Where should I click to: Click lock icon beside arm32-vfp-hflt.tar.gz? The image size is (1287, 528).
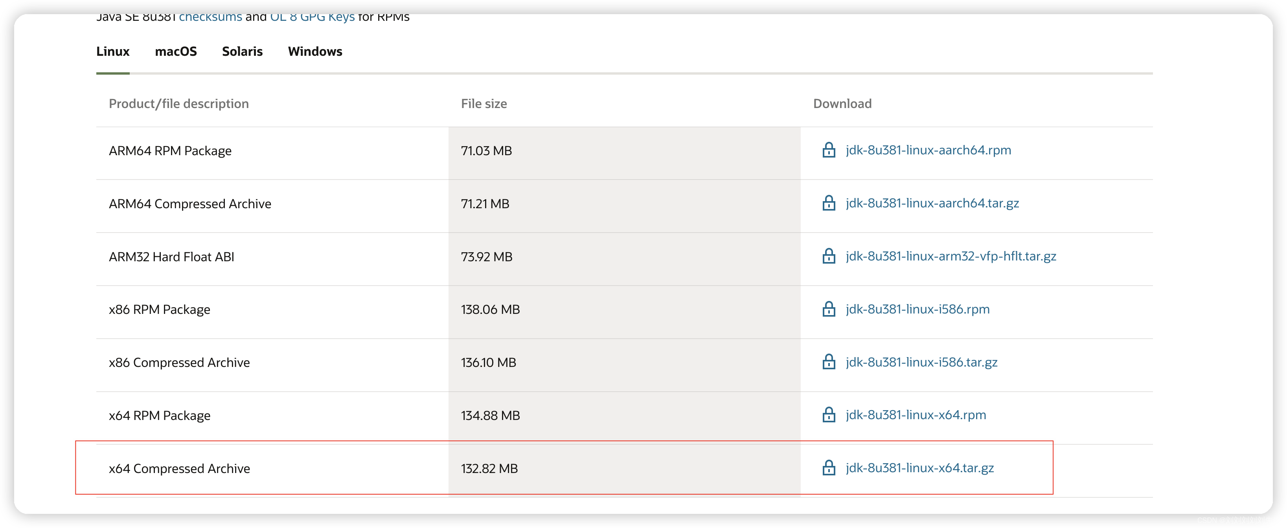[829, 256]
